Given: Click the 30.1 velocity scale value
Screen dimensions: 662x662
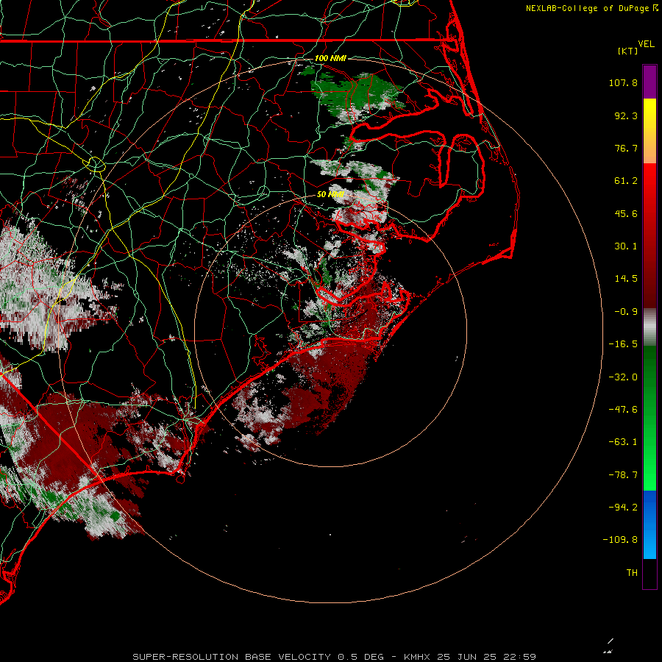Looking at the screenshot, I should [626, 246].
